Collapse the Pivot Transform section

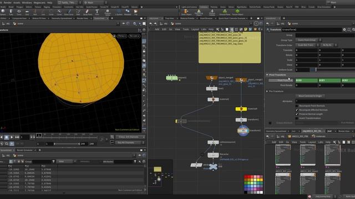(x=267, y=75)
